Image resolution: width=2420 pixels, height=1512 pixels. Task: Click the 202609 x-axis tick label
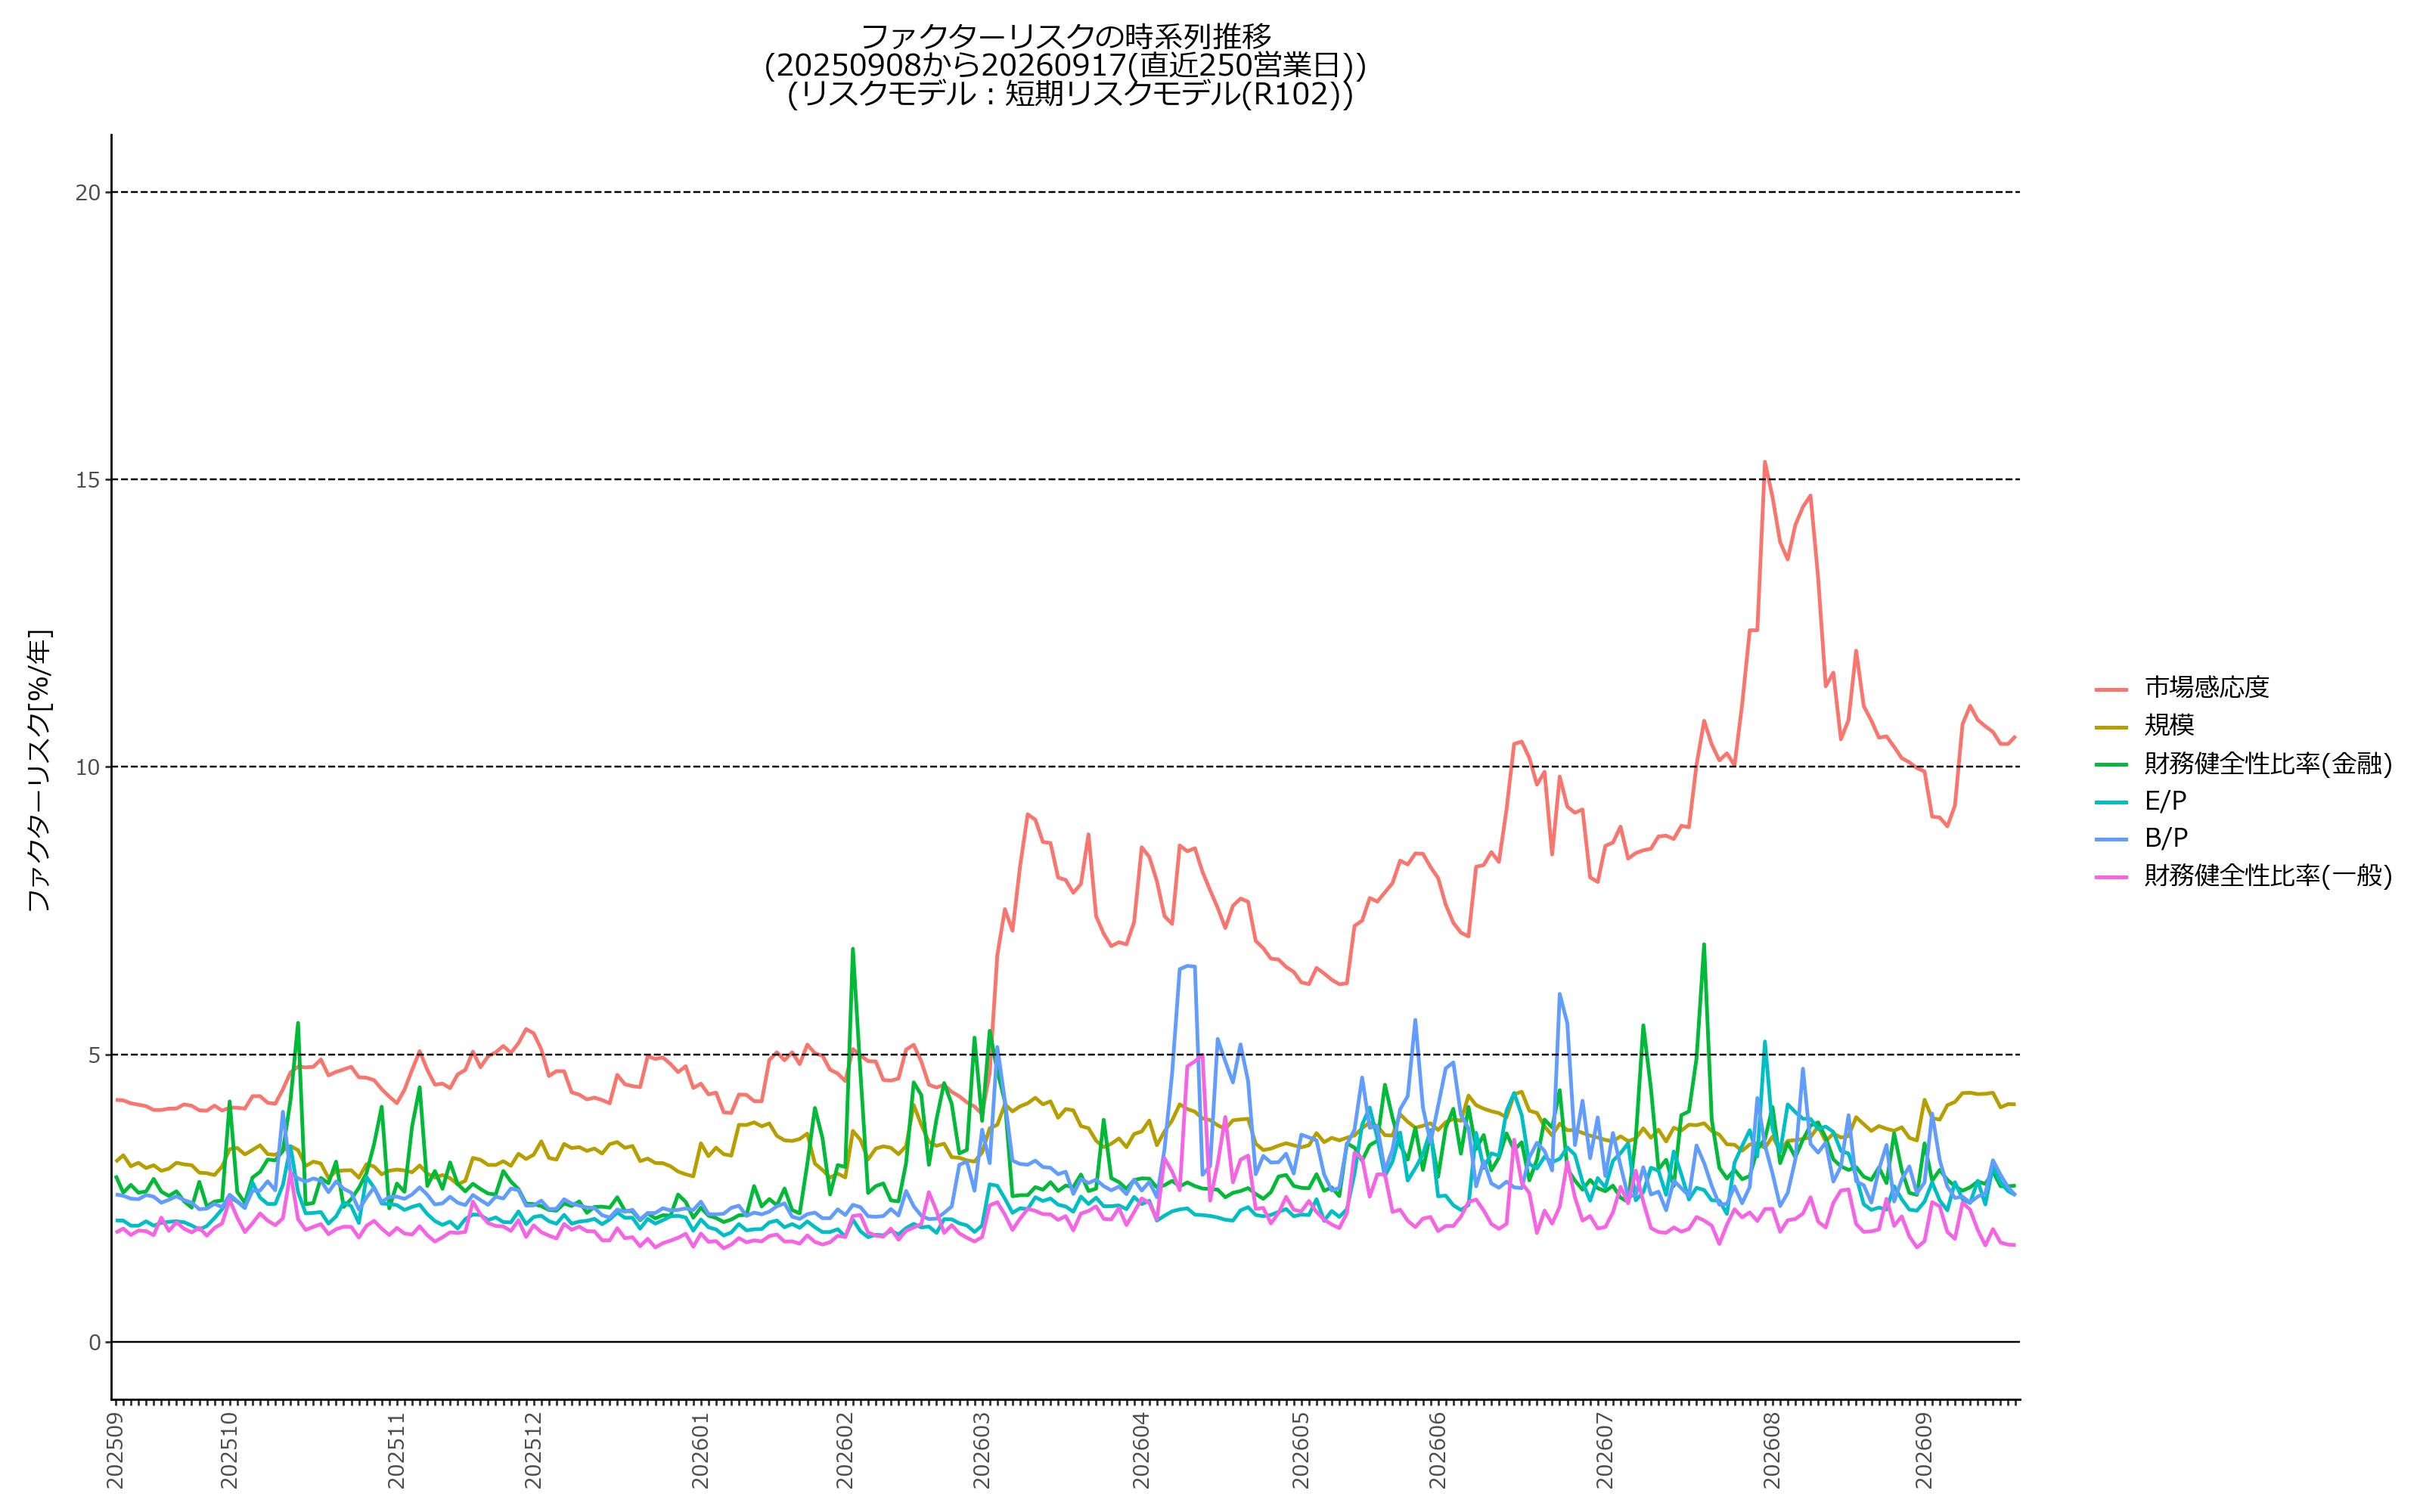pyautogui.click(x=1924, y=1450)
